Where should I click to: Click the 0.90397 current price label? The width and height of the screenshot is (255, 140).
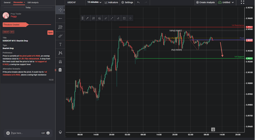[x=249, y=40]
